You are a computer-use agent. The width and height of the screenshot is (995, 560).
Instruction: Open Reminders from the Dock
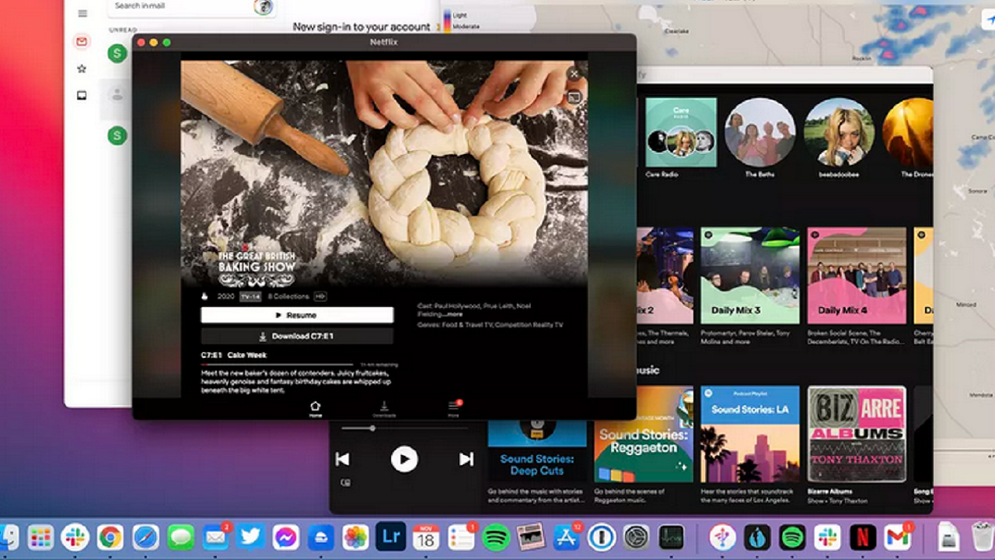(x=461, y=537)
